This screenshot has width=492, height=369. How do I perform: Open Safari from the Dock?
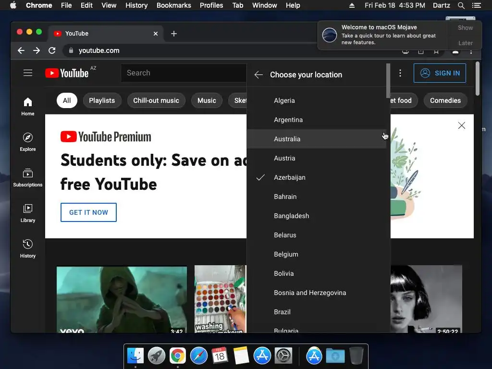tap(199, 356)
